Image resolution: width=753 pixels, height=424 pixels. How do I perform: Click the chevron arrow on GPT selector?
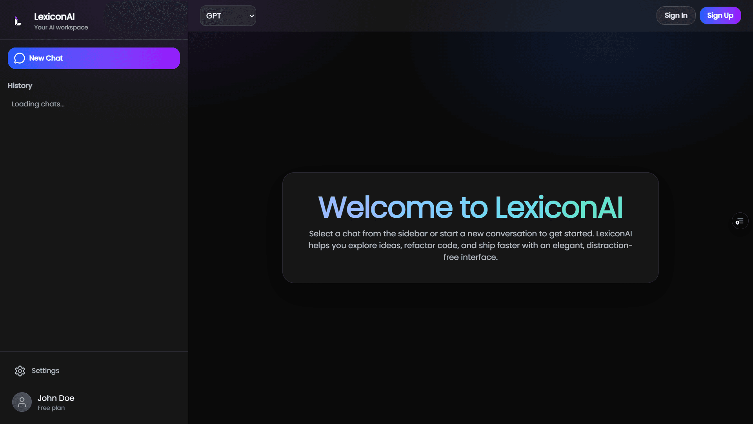coord(251,16)
